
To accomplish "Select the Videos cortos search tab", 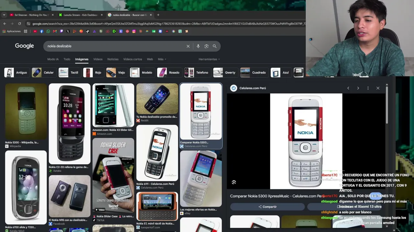I will click(x=133, y=59).
